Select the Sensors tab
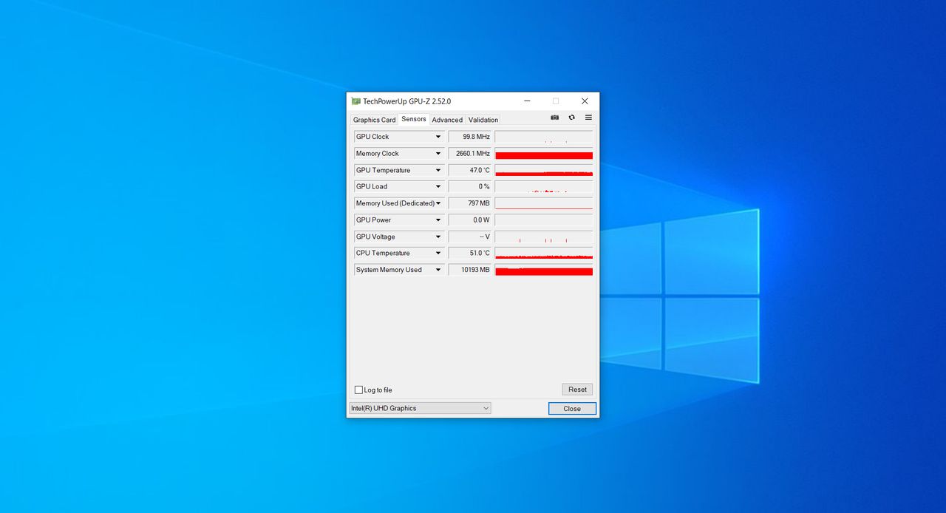 (x=414, y=119)
